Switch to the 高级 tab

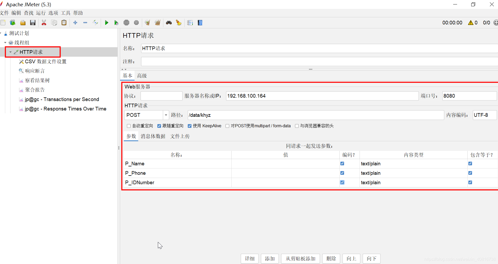pyautogui.click(x=142, y=76)
